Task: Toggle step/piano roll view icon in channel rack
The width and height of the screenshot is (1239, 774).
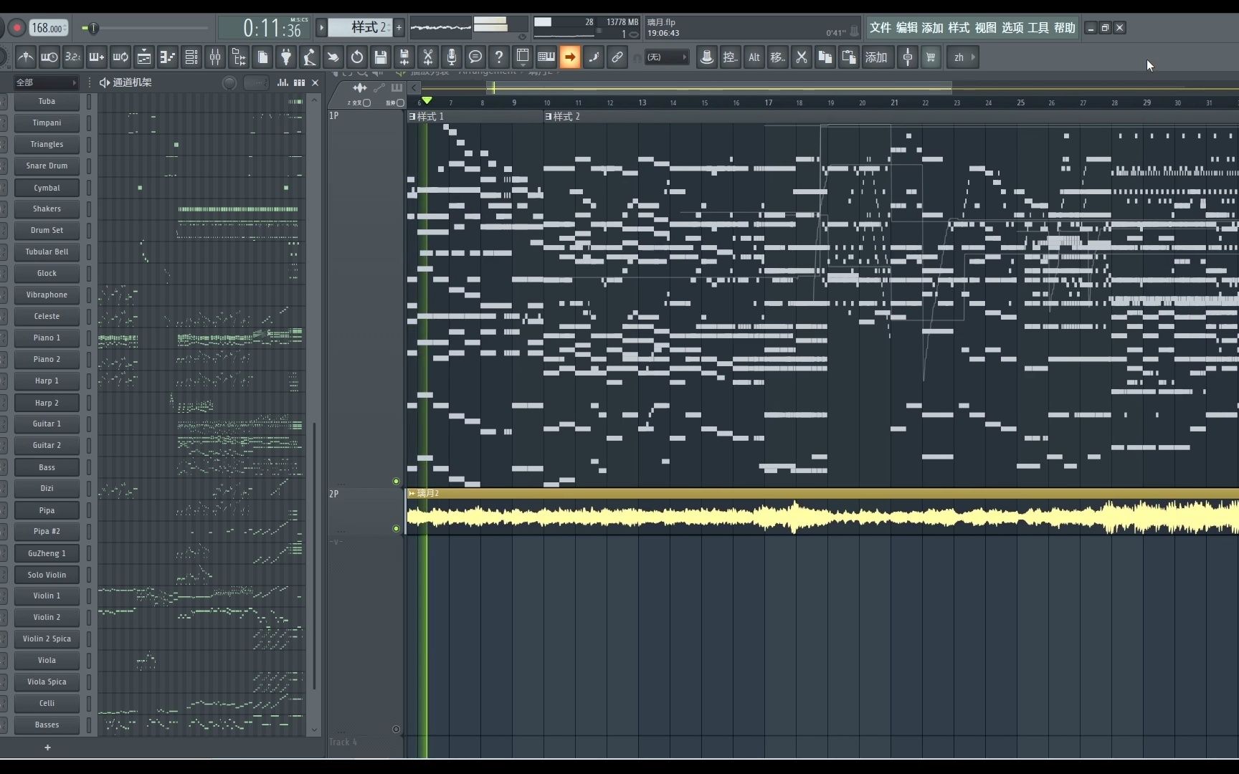Action: click(300, 82)
